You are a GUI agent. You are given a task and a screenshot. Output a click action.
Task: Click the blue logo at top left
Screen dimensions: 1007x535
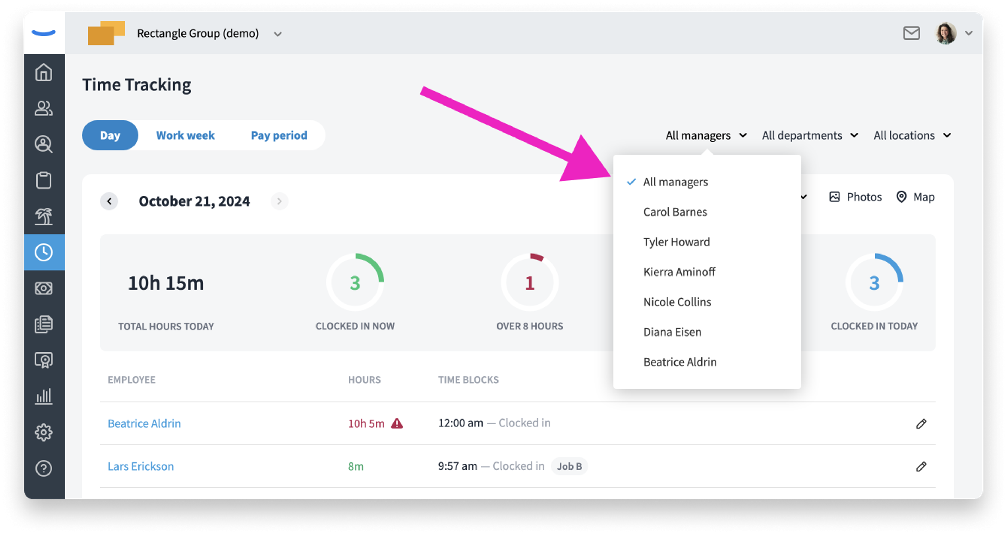[44, 33]
